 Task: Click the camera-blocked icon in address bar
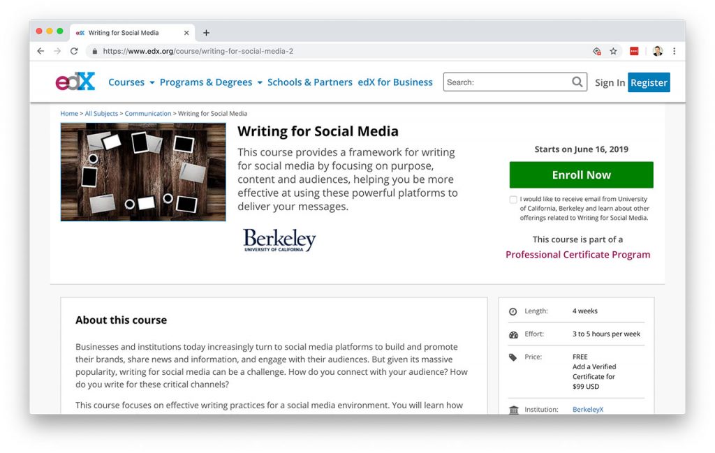click(x=597, y=51)
